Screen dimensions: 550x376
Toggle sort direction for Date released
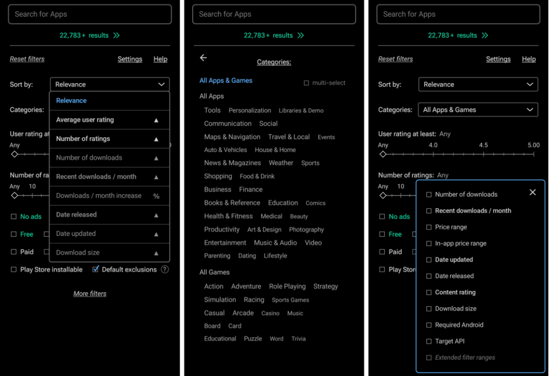156,215
